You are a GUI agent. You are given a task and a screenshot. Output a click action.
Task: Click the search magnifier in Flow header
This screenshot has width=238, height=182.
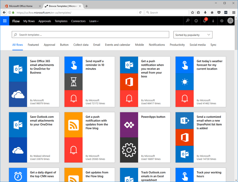(188, 21)
